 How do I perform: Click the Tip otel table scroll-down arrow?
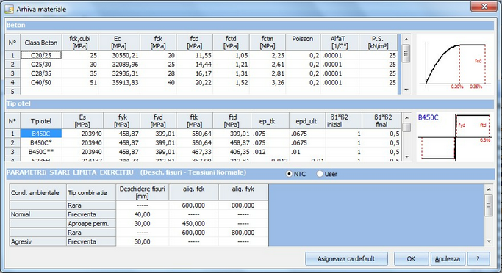(x=406, y=156)
